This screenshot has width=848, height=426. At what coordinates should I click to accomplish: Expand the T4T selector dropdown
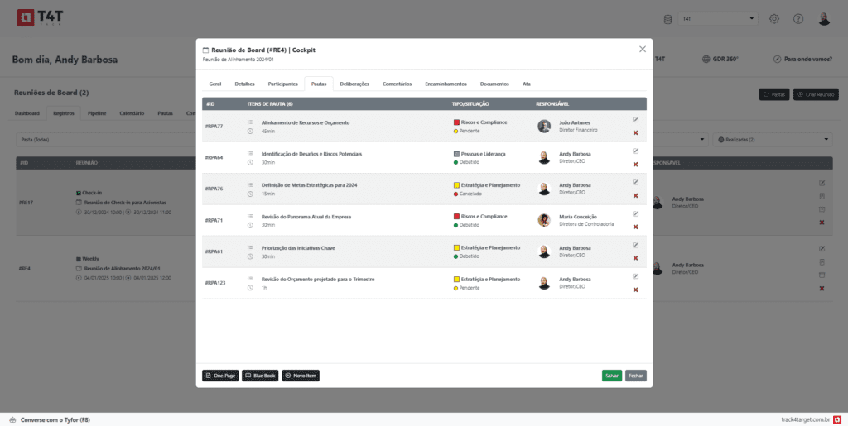pos(717,19)
